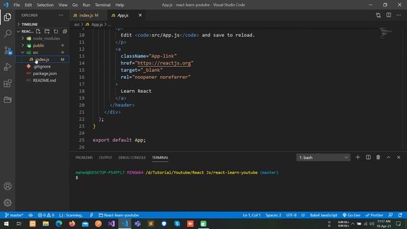Refresh the Explorer file tree

coord(56,31)
